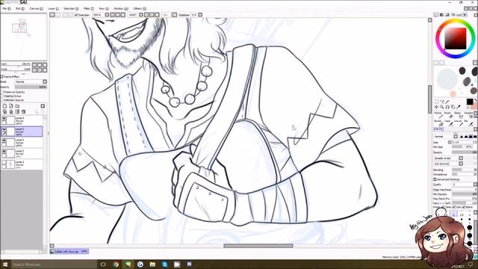Click the New Linework Layer icon
Screen dimensions: 478x269
click(11, 106)
